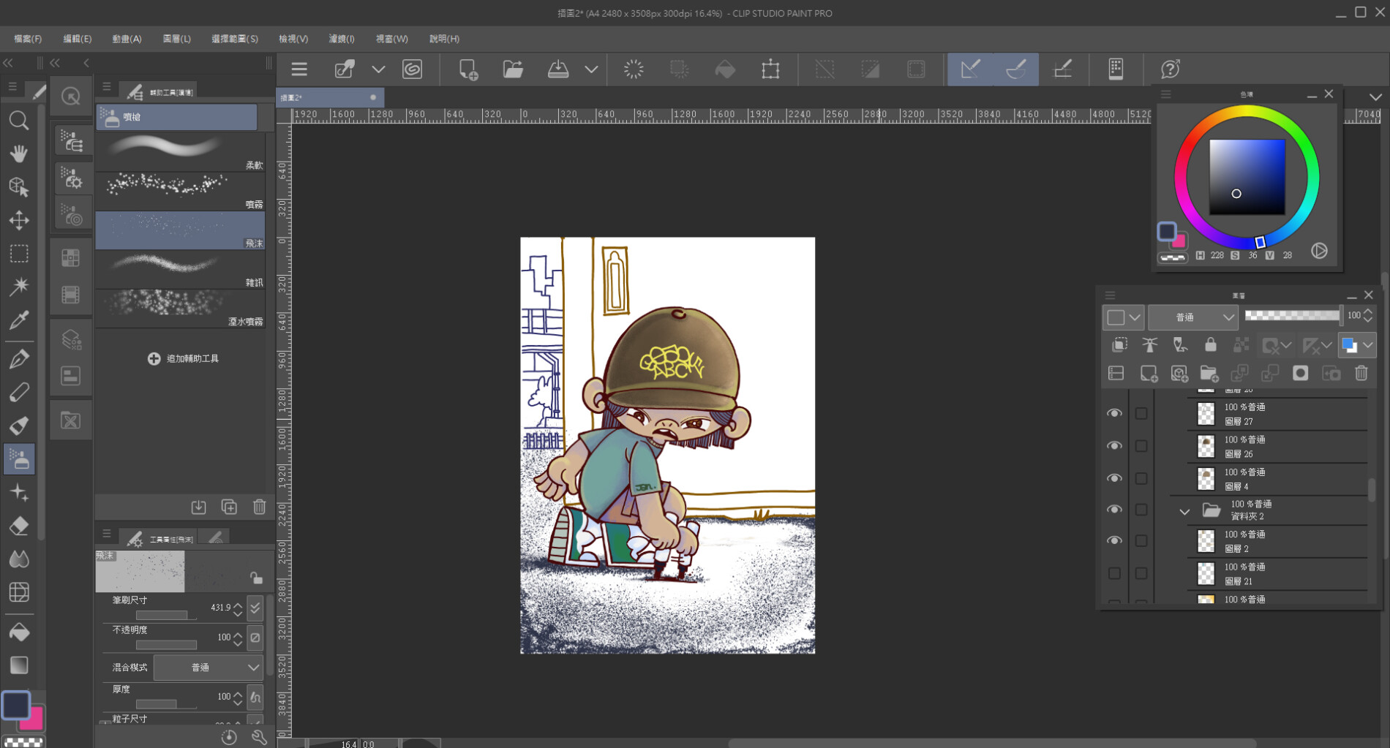The image size is (1390, 748).
Task: Hide layer 圖層 27 visibility eye
Action: tap(1114, 414)
